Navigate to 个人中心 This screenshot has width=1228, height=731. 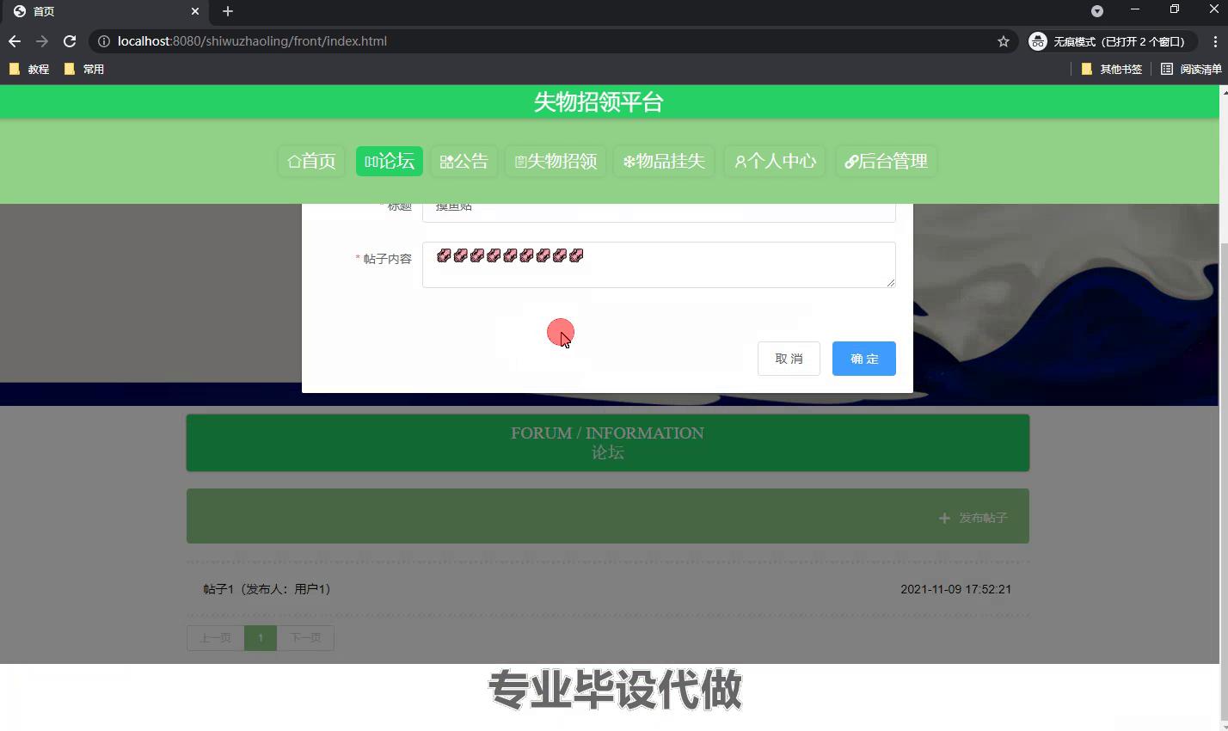775,162
